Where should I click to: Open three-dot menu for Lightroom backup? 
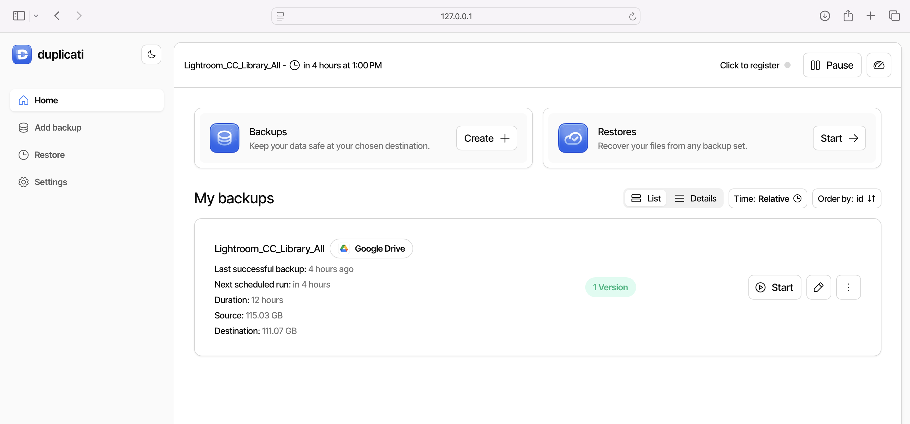848,287
